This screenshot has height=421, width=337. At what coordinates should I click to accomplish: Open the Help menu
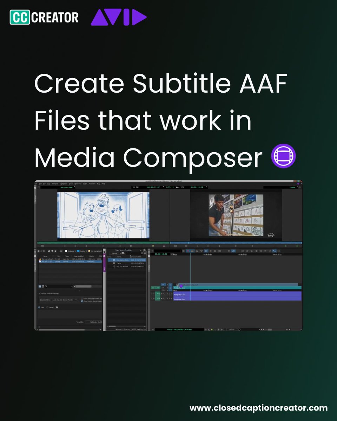point(103,184)
